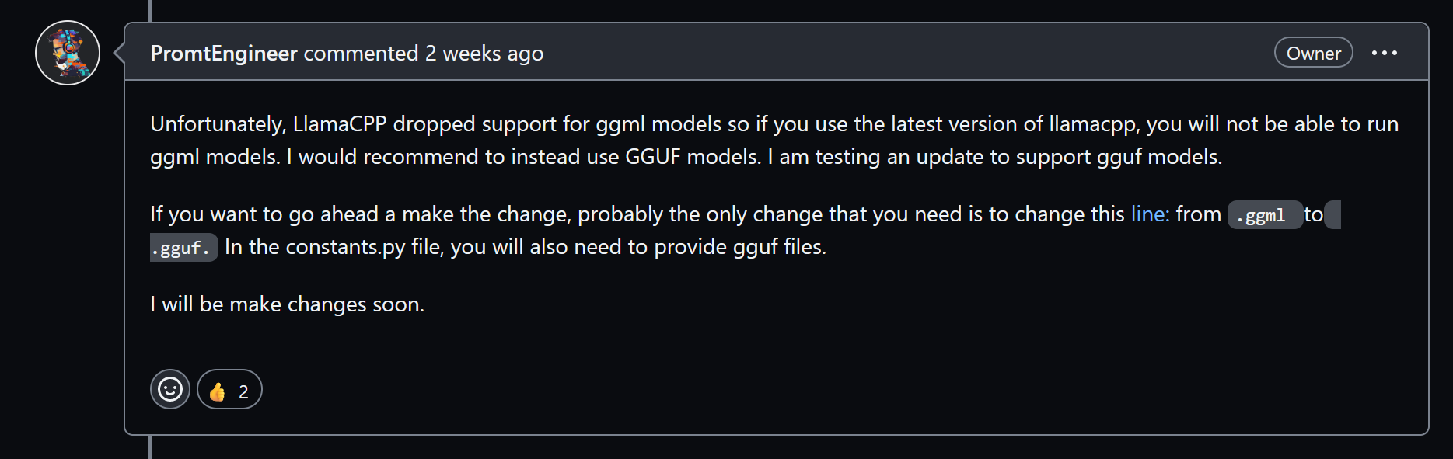Open the PromtEngineer username link
The height and width of the screenshot is (459, 1453).
[224, 54]
